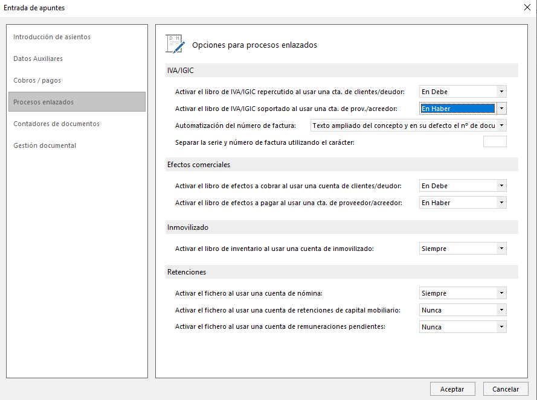Image resolution: width=537 pixels, height=400 pixels.
Task: Click the serie separator character field
Action: [x=495, y=142]
